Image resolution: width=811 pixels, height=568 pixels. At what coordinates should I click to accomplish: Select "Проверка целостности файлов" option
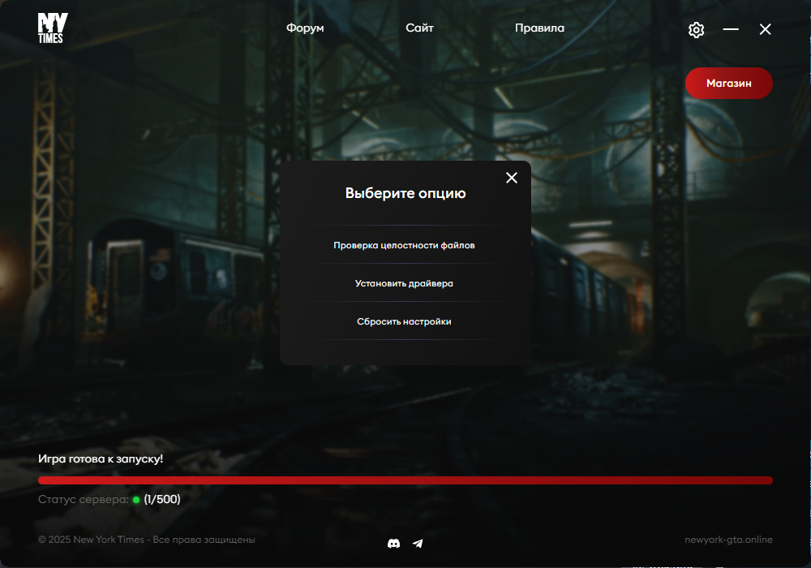tap(404, 245)
